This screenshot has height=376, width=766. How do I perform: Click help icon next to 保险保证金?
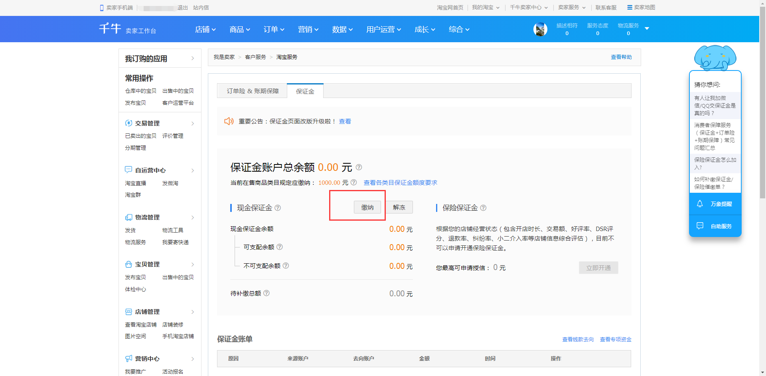483,208
